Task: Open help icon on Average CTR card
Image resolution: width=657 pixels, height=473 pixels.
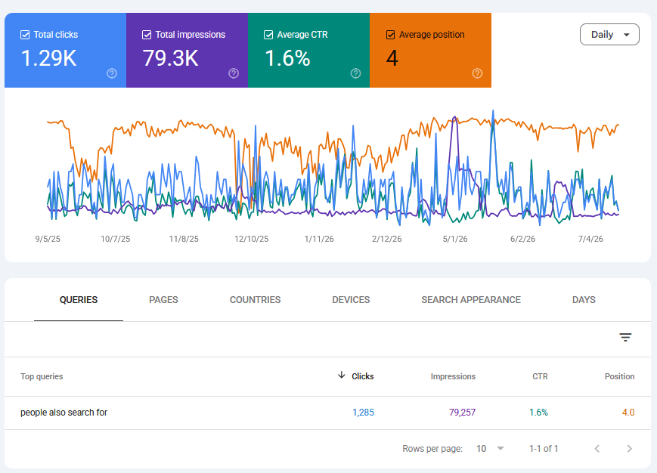Action: click(x=356, y=73)
